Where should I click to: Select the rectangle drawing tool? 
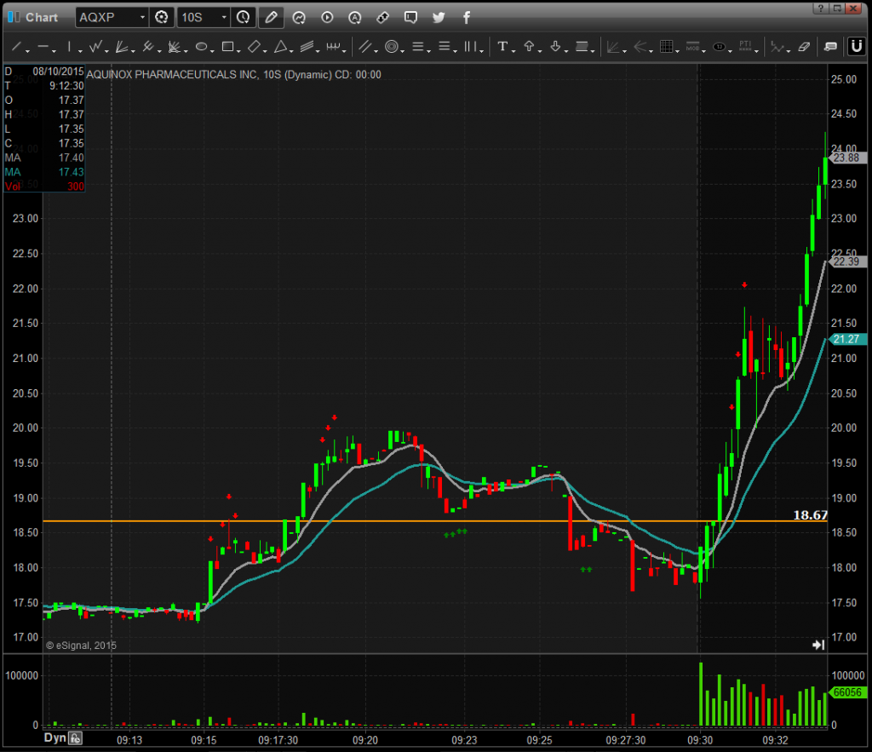pyautogui.click(x=227, y=47)
